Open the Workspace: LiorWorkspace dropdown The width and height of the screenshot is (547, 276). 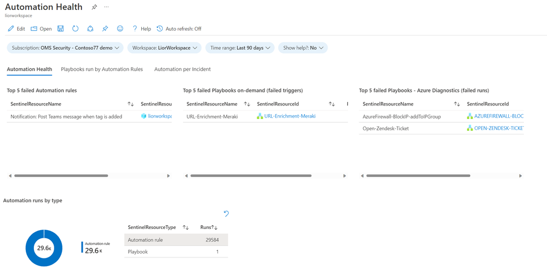(x=164, y=48)
